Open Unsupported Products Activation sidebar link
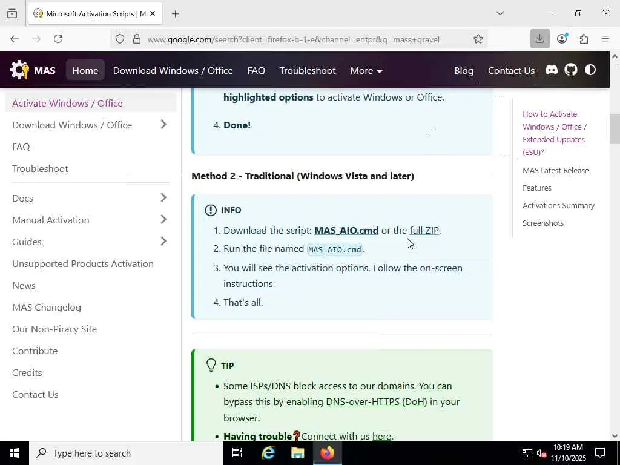This screenshot has width=620, height=465. tap(82, 263)
